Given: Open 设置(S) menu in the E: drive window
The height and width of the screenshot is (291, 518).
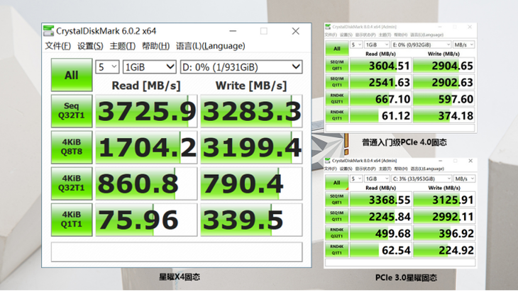Looking at the screenshot, I should [x=346, y=35].
